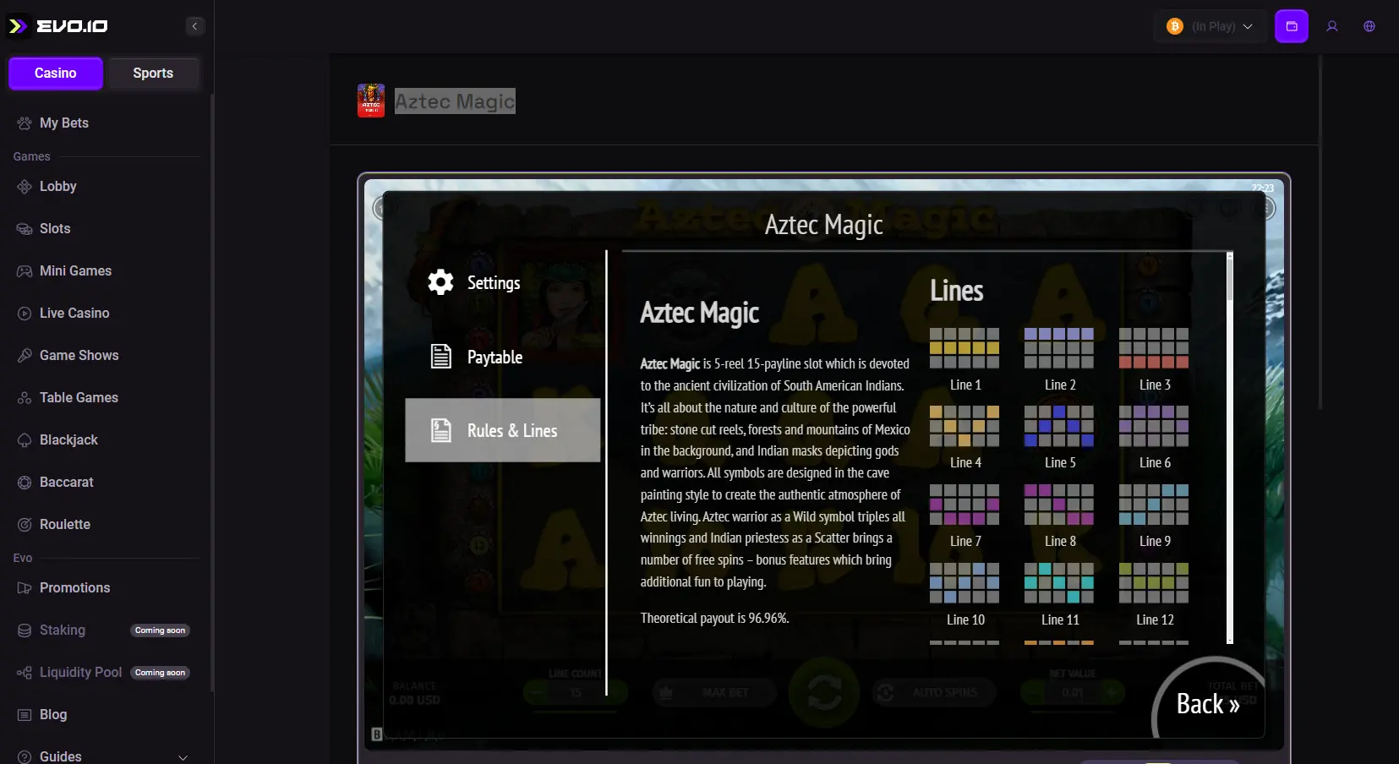Click the 'Theoretical payout is 96.96%' text
This screenshot has height=764, width=1399.
coord(715,618)
